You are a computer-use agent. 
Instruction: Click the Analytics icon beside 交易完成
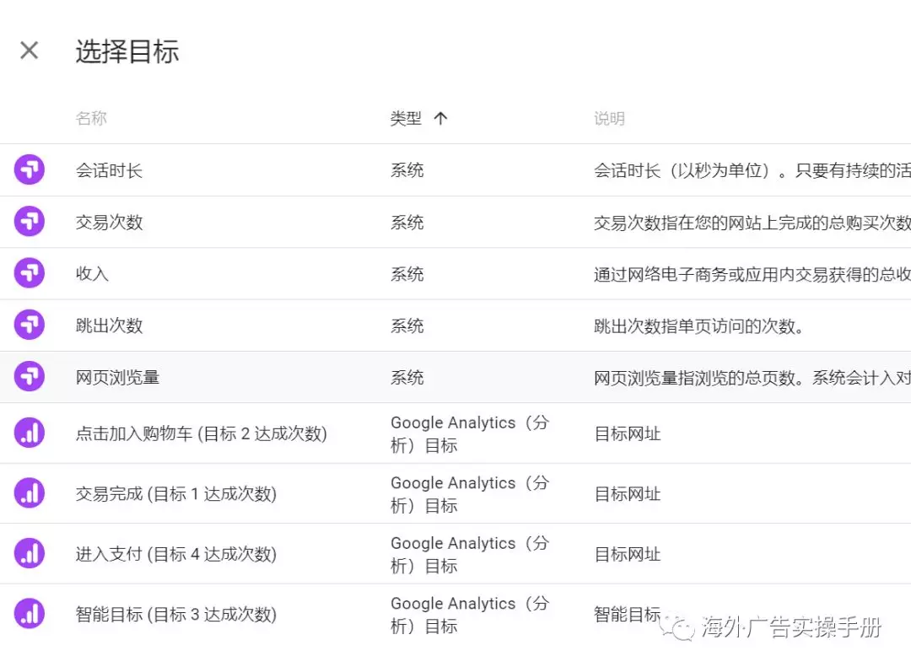(30, 493)
